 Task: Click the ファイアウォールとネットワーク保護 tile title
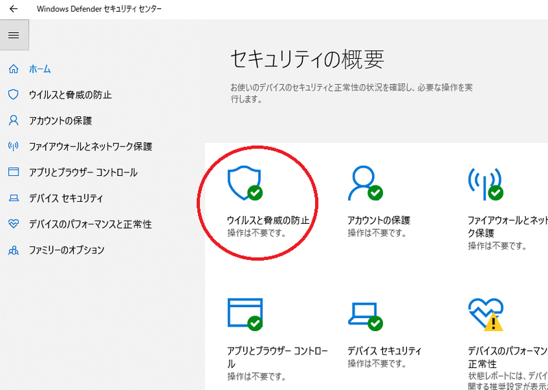pyautogui.click(x=508, y=226)
